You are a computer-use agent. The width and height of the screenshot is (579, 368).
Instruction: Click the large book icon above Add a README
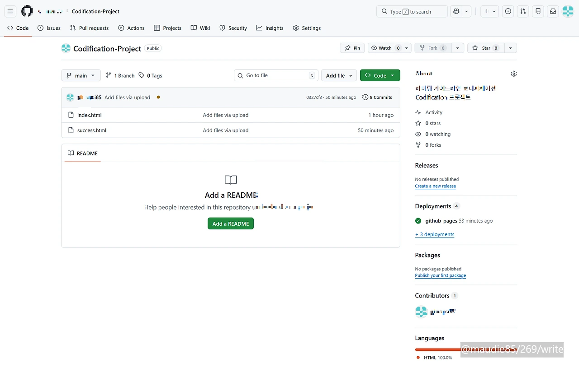[x=231, y=180]
